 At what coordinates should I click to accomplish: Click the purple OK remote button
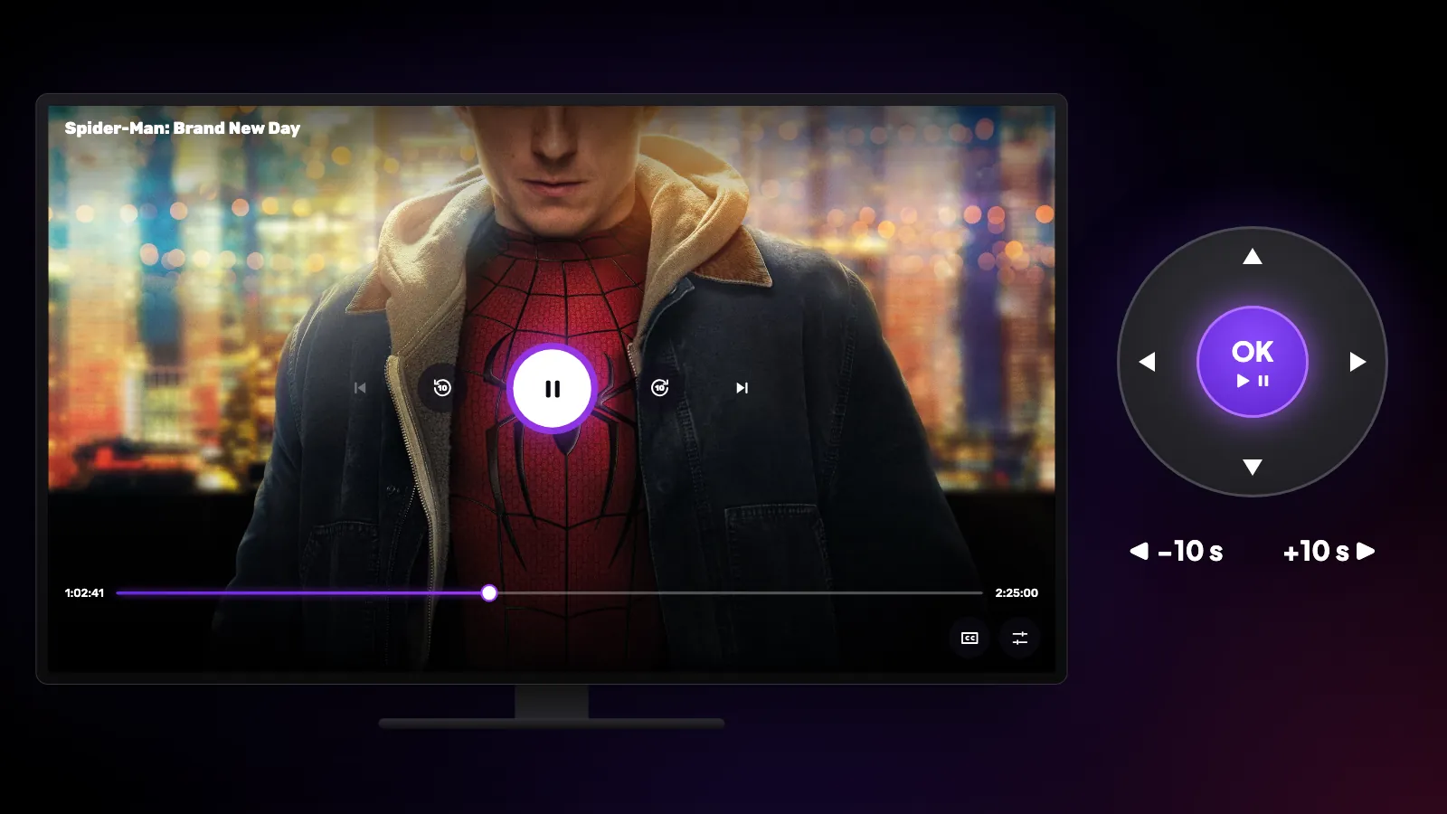click(1253, 362)
